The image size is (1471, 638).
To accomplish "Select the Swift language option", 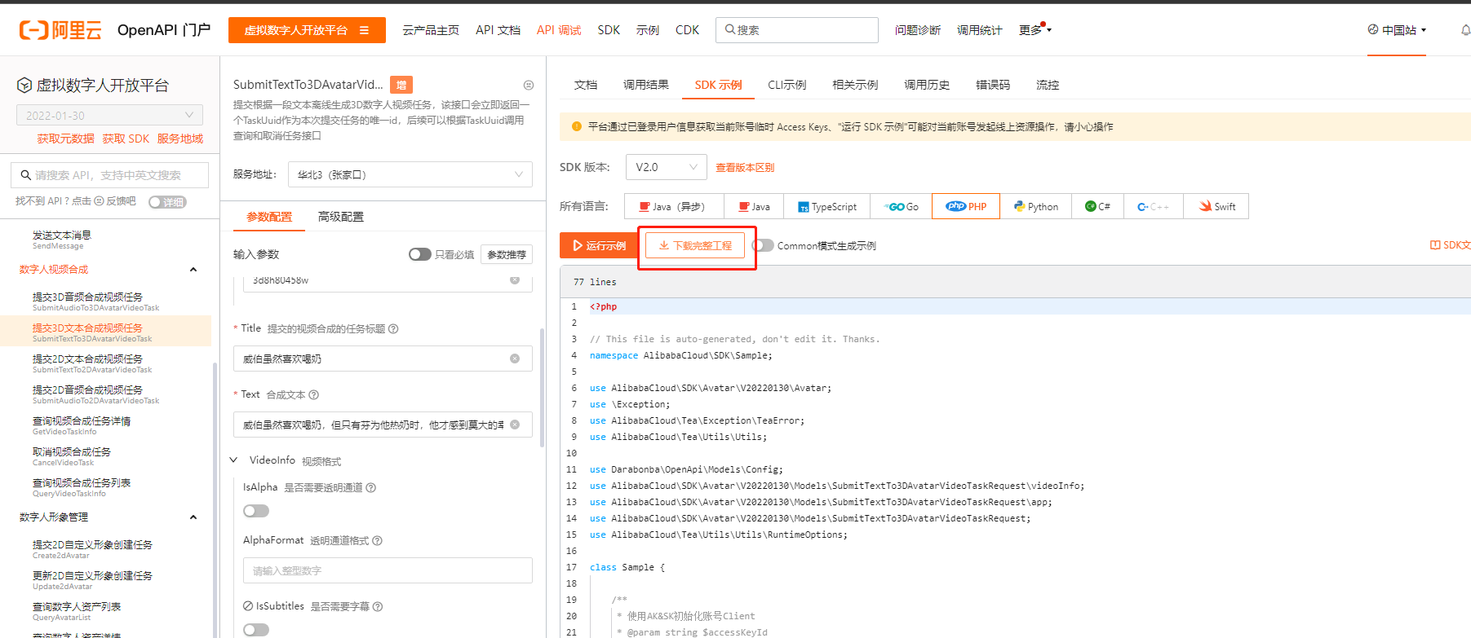I will click(1217, 206).
